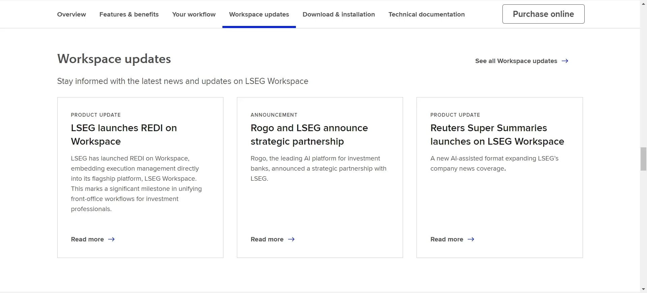Viewport: 647px width, 293px height.
Task: Read more about Reuters Super Summaries
Action: (452, 239)
